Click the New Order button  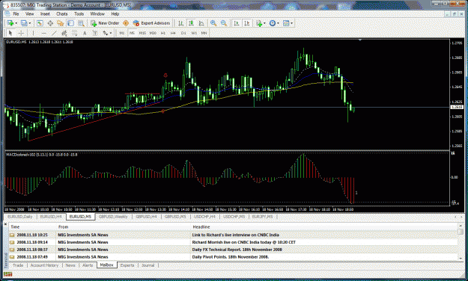tap(105, 23)
